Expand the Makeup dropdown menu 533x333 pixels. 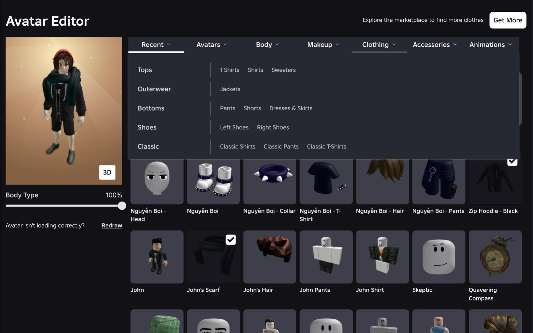323,45
